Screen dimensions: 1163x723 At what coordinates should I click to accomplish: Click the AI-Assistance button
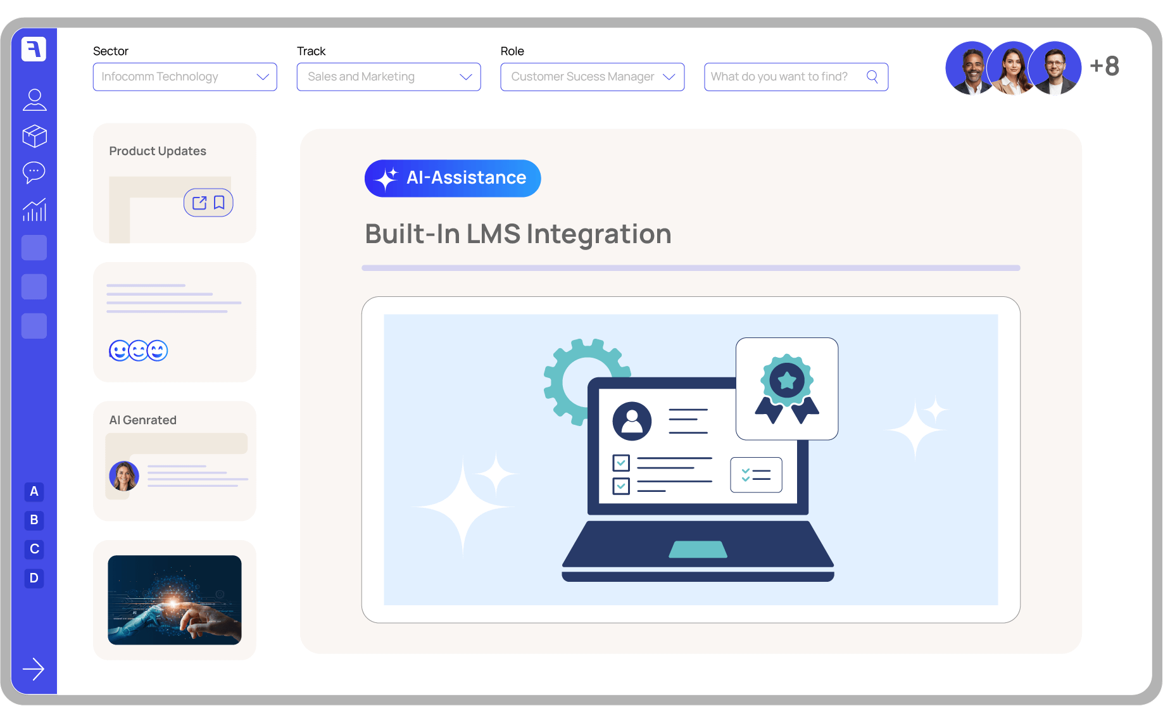point(453,178)
